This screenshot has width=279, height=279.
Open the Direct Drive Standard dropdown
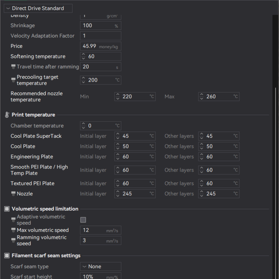coord(38,8)
